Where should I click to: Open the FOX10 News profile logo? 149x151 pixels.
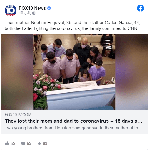(x=11, y=11)
